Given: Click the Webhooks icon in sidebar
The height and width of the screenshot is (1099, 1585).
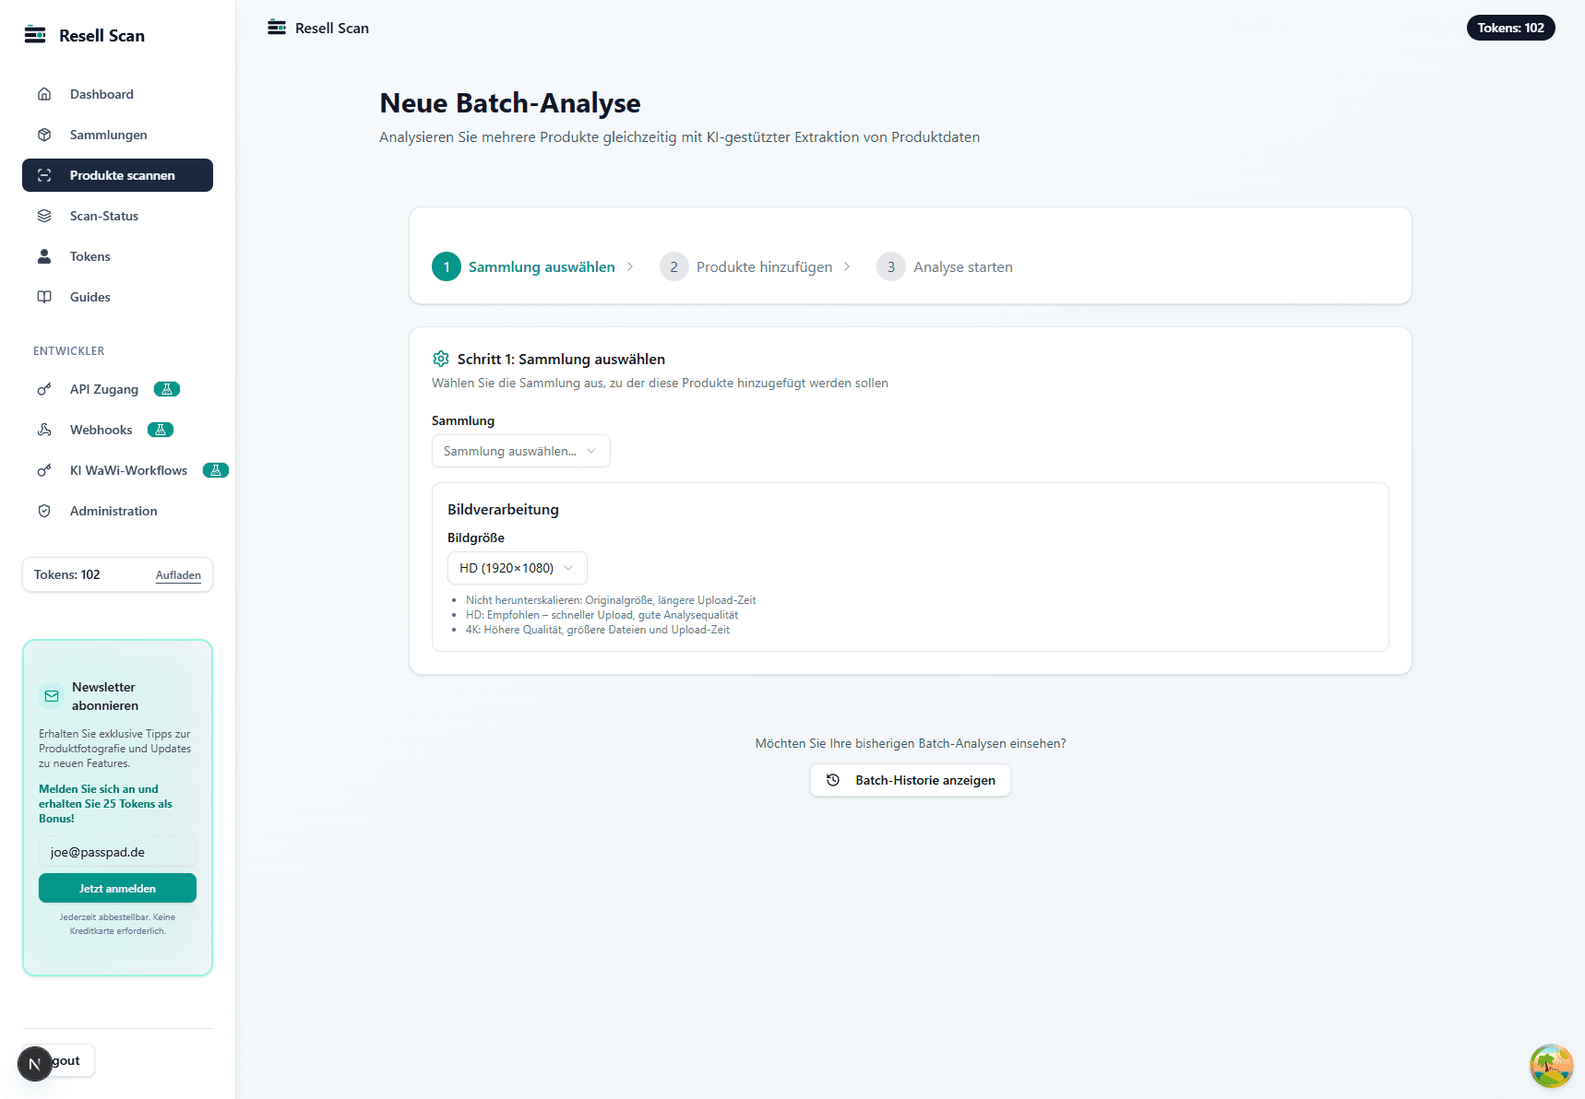Looking at the screenshot, I should click(44, 430).
